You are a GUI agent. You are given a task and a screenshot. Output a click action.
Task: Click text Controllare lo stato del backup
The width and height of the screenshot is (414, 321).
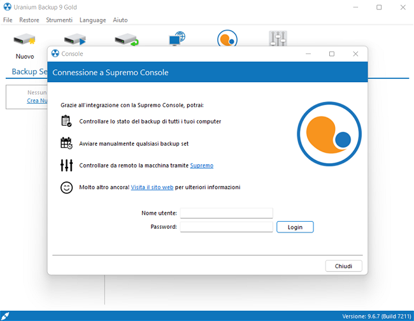[150, 122]
